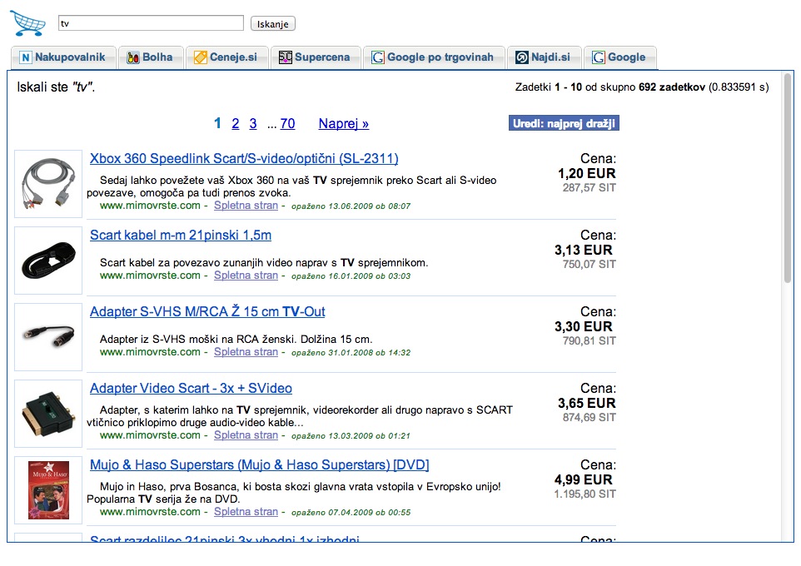801x566 pixels.
Task: Click Spletna stran for Adapter Video Scart
Action: pyautogui.click(x=246, y=435)
